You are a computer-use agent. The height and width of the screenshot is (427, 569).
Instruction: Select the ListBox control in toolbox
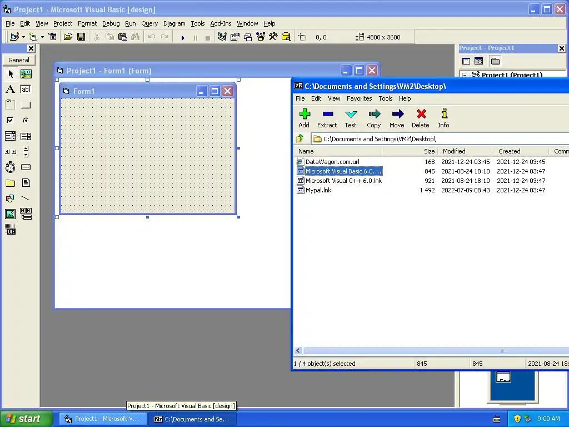(x=26, y=136)
